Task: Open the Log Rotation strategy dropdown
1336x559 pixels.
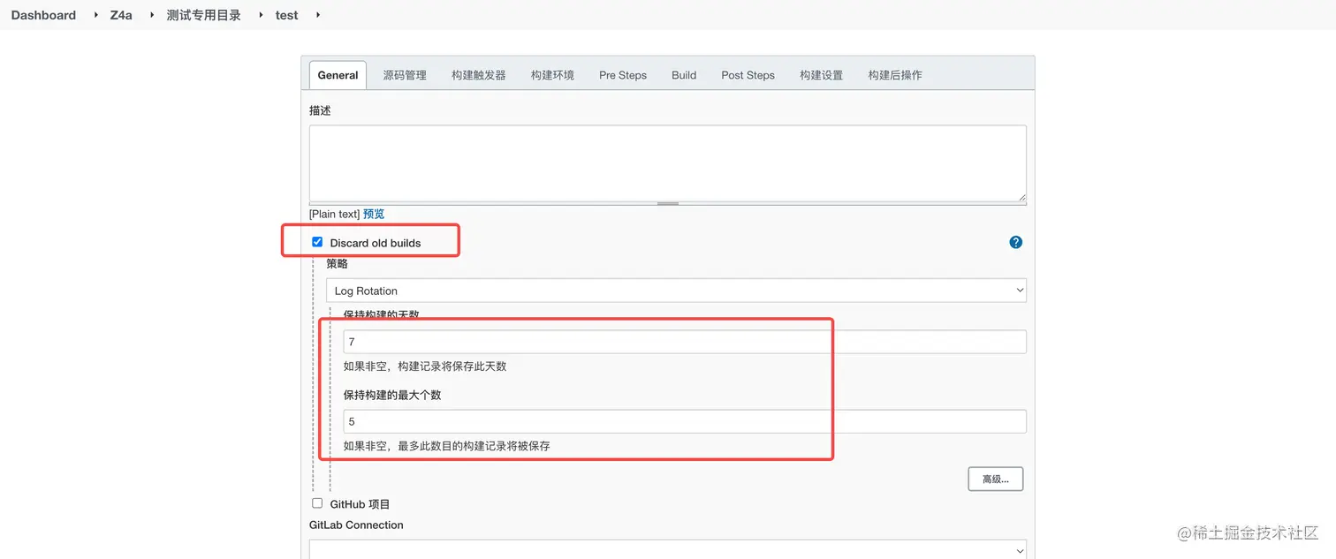Action: [x=676, y=291]
